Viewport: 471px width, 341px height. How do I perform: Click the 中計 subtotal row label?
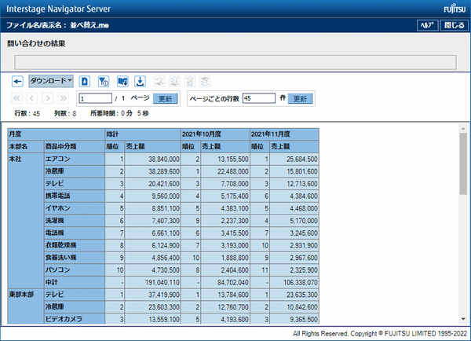tap(75, 282)
